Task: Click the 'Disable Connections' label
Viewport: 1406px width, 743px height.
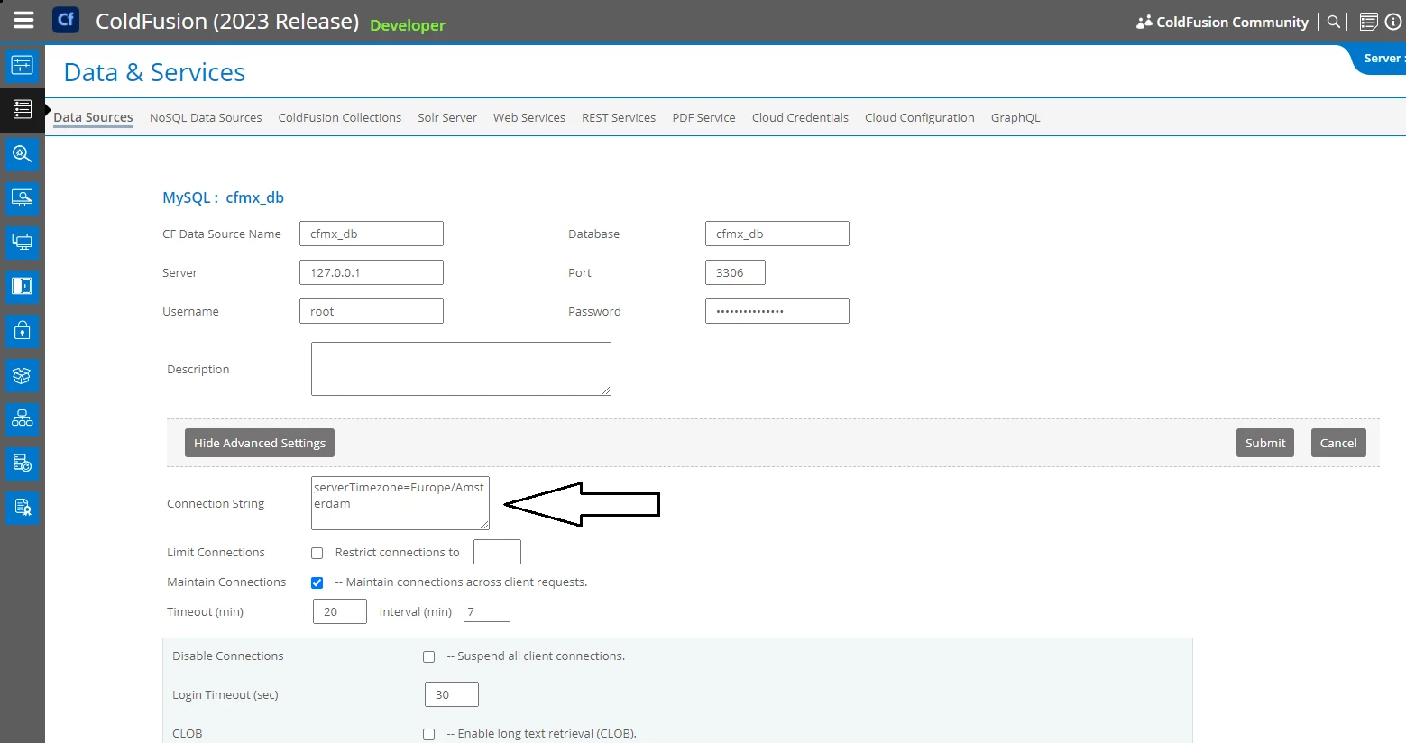Action: coord(228,656)
